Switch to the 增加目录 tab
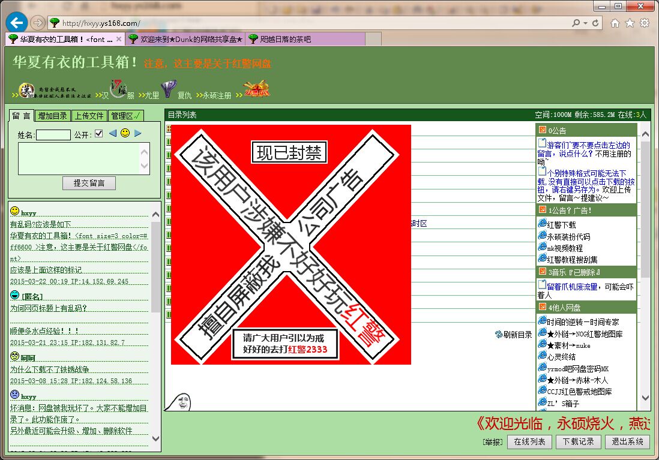The height and width of the screenshot is (460, 659). [53, 116]
